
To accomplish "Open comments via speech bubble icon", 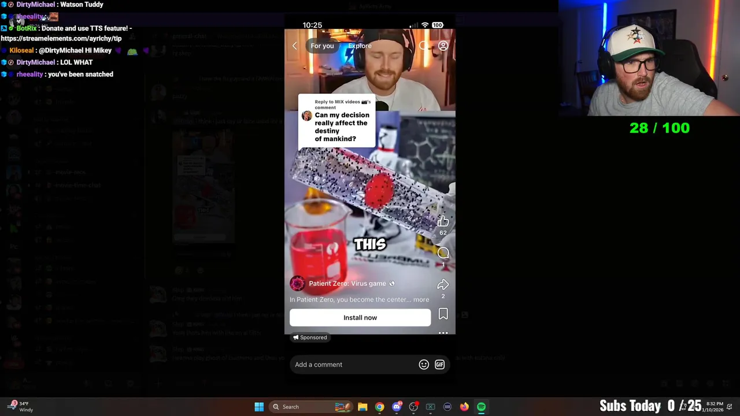I will click(443, 252).
